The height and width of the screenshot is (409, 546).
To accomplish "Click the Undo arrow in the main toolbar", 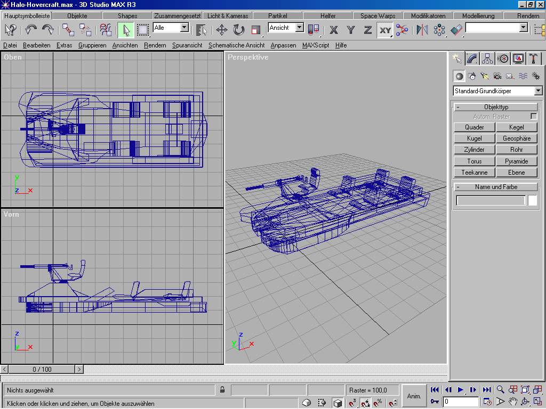I will point(30,30).
